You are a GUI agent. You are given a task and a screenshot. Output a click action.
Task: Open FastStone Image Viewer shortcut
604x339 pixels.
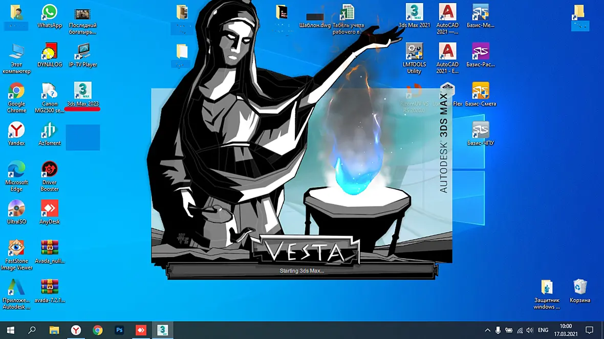(16, 255)
